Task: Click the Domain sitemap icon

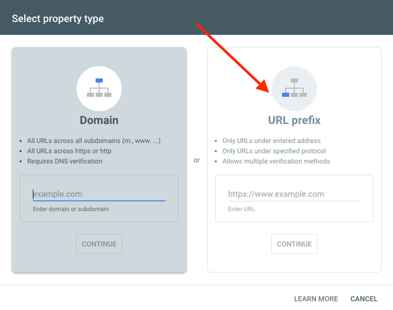Action: click(x=99, y=88)
